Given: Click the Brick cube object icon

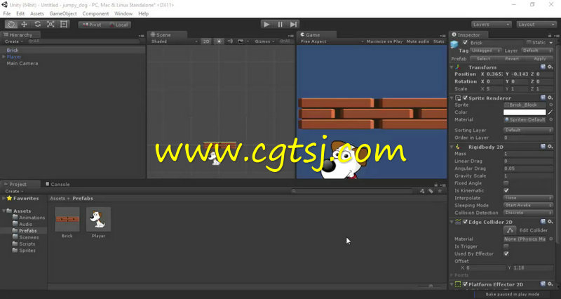Looking at the screenshot, I should pyautogui.click(x=454, y=44).
